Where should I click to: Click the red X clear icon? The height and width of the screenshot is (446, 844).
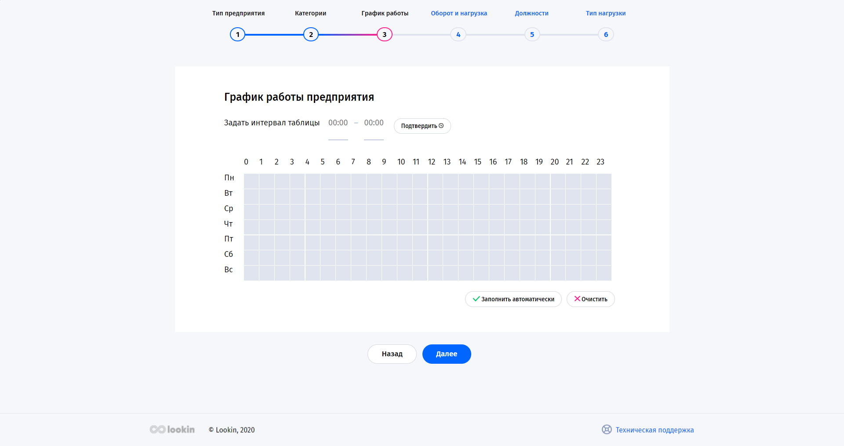[x=577, y=299]
